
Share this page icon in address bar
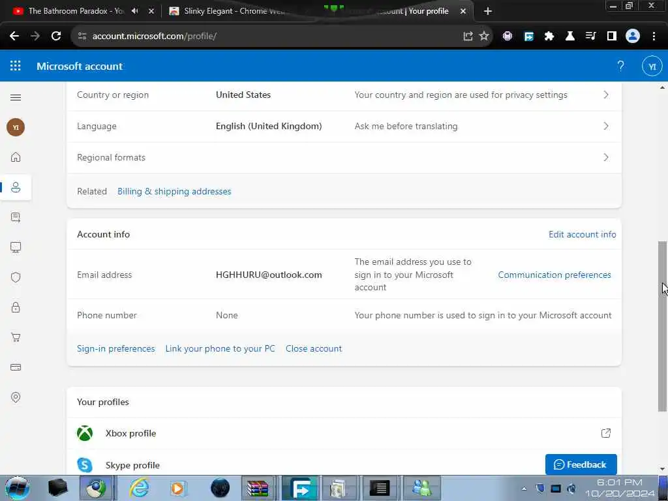(x=468, y=37)
